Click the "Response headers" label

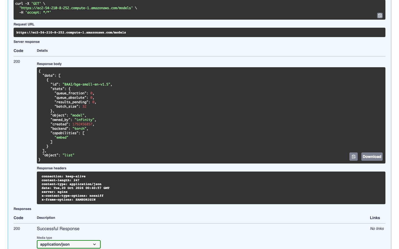52,168
